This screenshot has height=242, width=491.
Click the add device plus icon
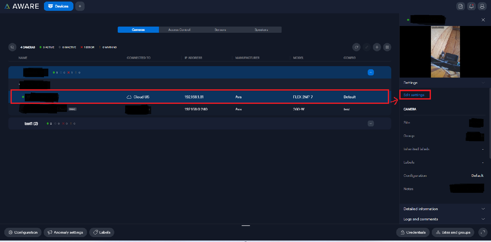(377, 47)
